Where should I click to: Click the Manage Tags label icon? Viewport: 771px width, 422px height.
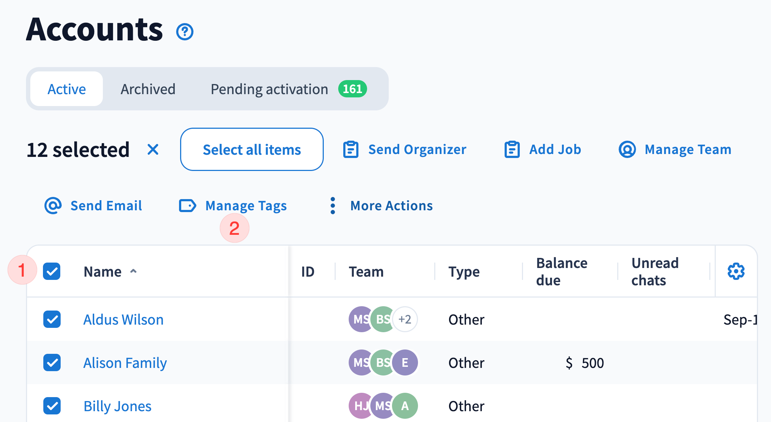188,206
